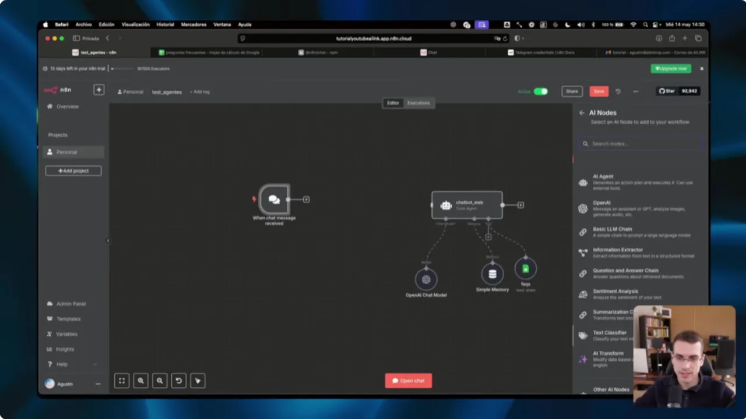The width and height of the screenshot is (746, 419).
Task: Switch to the Chat browser tab
Action: click(428, 52)
